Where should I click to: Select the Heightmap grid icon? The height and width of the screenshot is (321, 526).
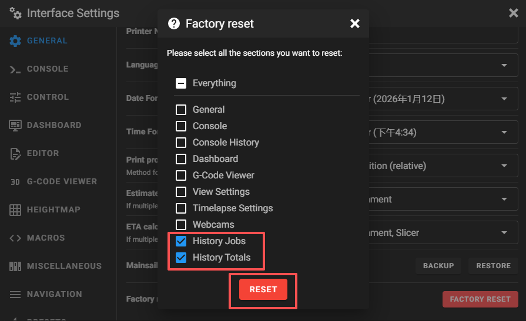point(15,210)
